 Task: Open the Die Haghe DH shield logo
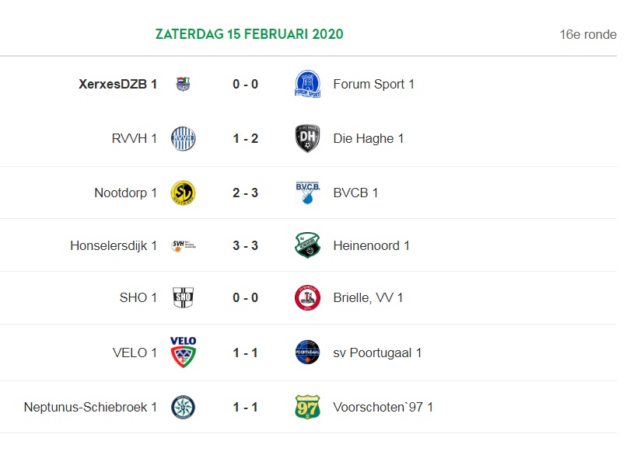[307, 138]
